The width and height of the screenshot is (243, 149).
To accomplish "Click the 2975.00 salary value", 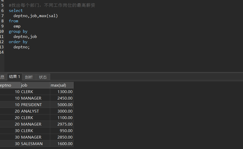I will tap(62, 124).
